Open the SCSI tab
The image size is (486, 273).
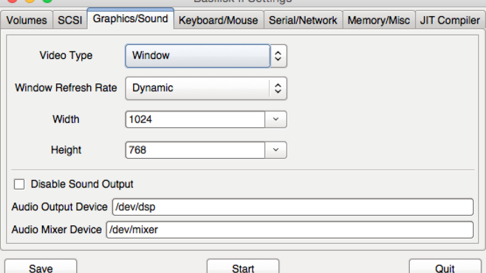pyautogui.click(x=70, y=20)
